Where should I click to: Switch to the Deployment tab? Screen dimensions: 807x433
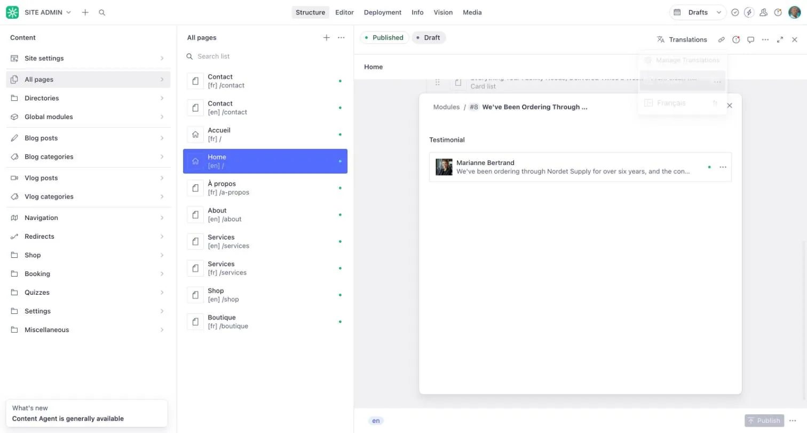[x=383, y=12]
